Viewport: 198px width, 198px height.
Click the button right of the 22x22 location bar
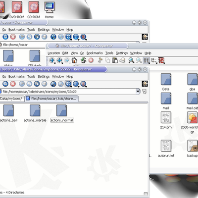point(145,91)
